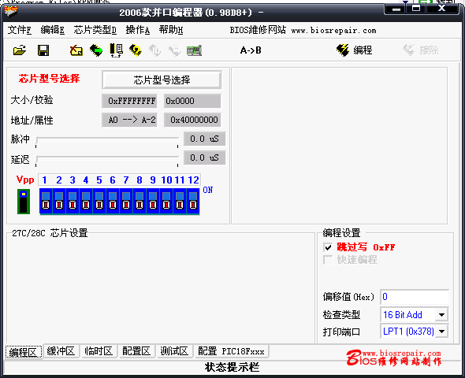Minimize the programmer window
Image resolution: width=465 pixels, height=378 pixels.
[396, 9]
